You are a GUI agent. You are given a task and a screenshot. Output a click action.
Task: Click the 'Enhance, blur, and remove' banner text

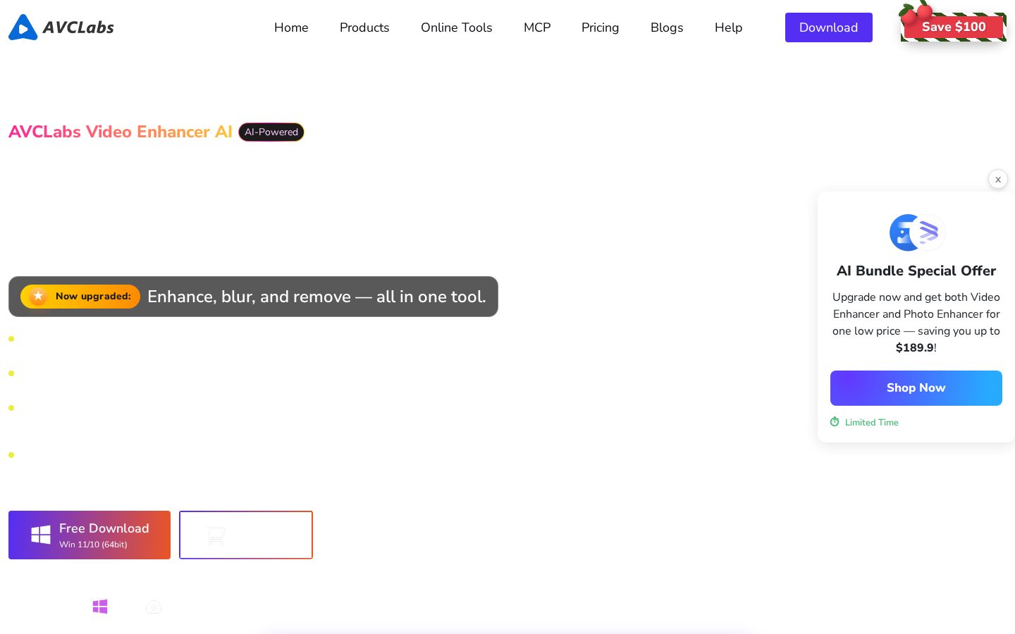[x=316, y=297]
